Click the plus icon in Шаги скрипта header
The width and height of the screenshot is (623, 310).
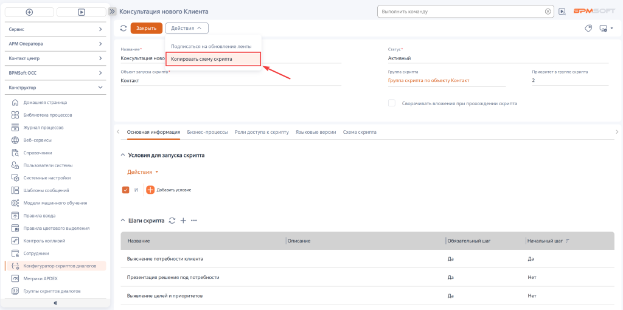(x=183, y=220)
